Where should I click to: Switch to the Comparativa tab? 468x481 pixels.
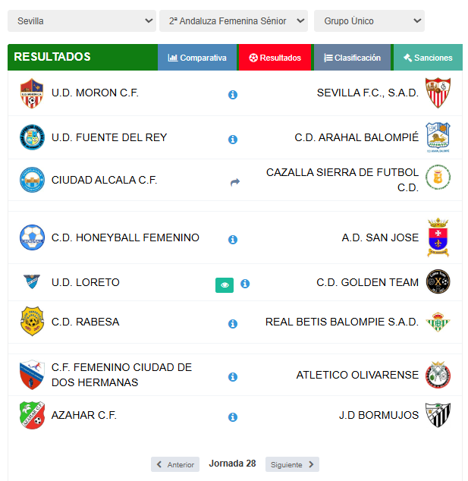pyautogui.click(x=197, y=58)
